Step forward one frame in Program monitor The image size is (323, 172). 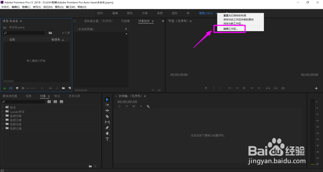(252, 88)
